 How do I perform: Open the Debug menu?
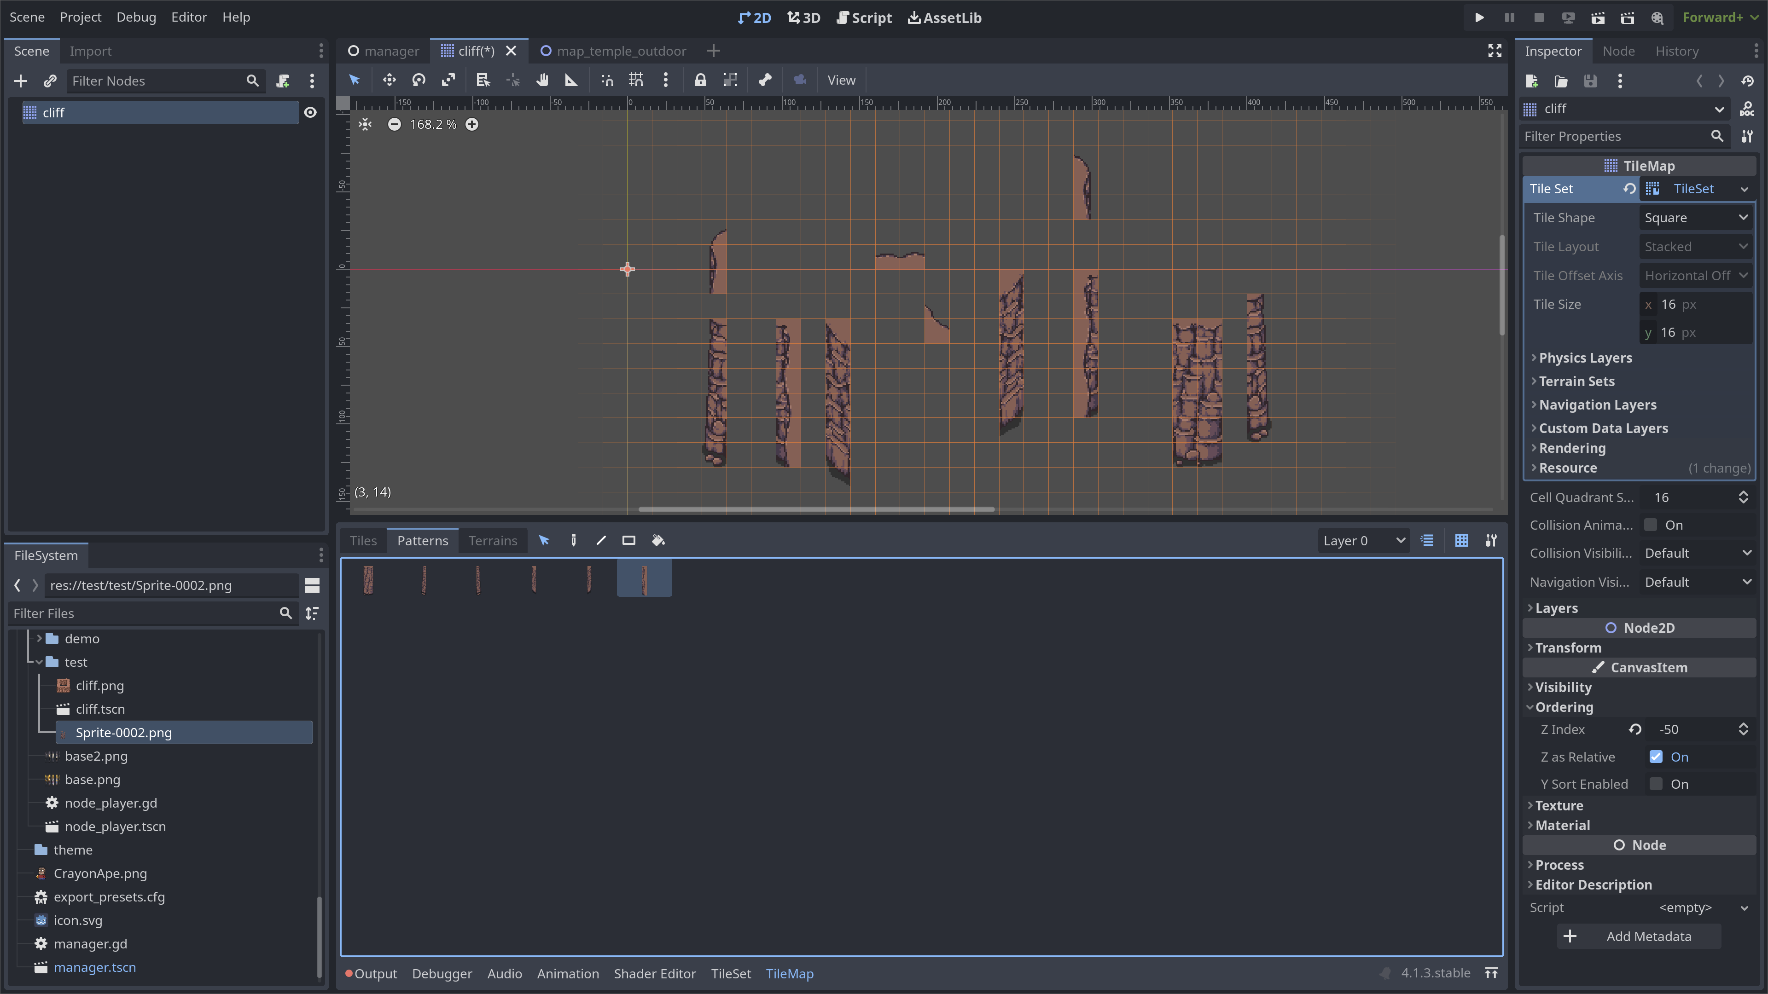[136, 17]
